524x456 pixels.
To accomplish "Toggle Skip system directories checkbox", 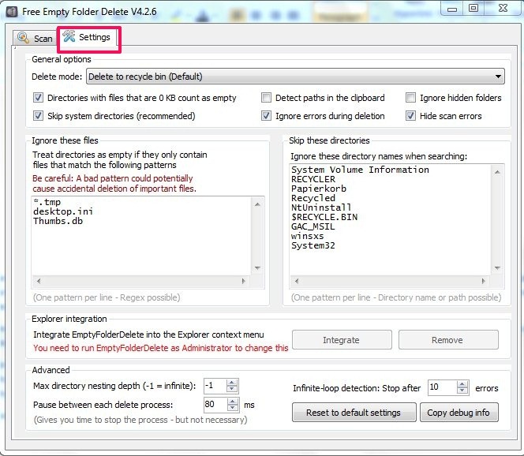I will 38,116.
